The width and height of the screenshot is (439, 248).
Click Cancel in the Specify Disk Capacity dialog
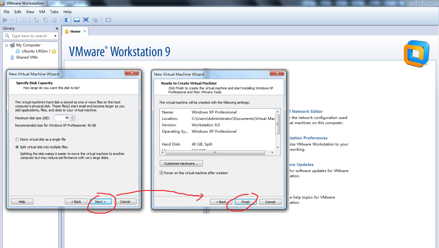click(125, 202)
